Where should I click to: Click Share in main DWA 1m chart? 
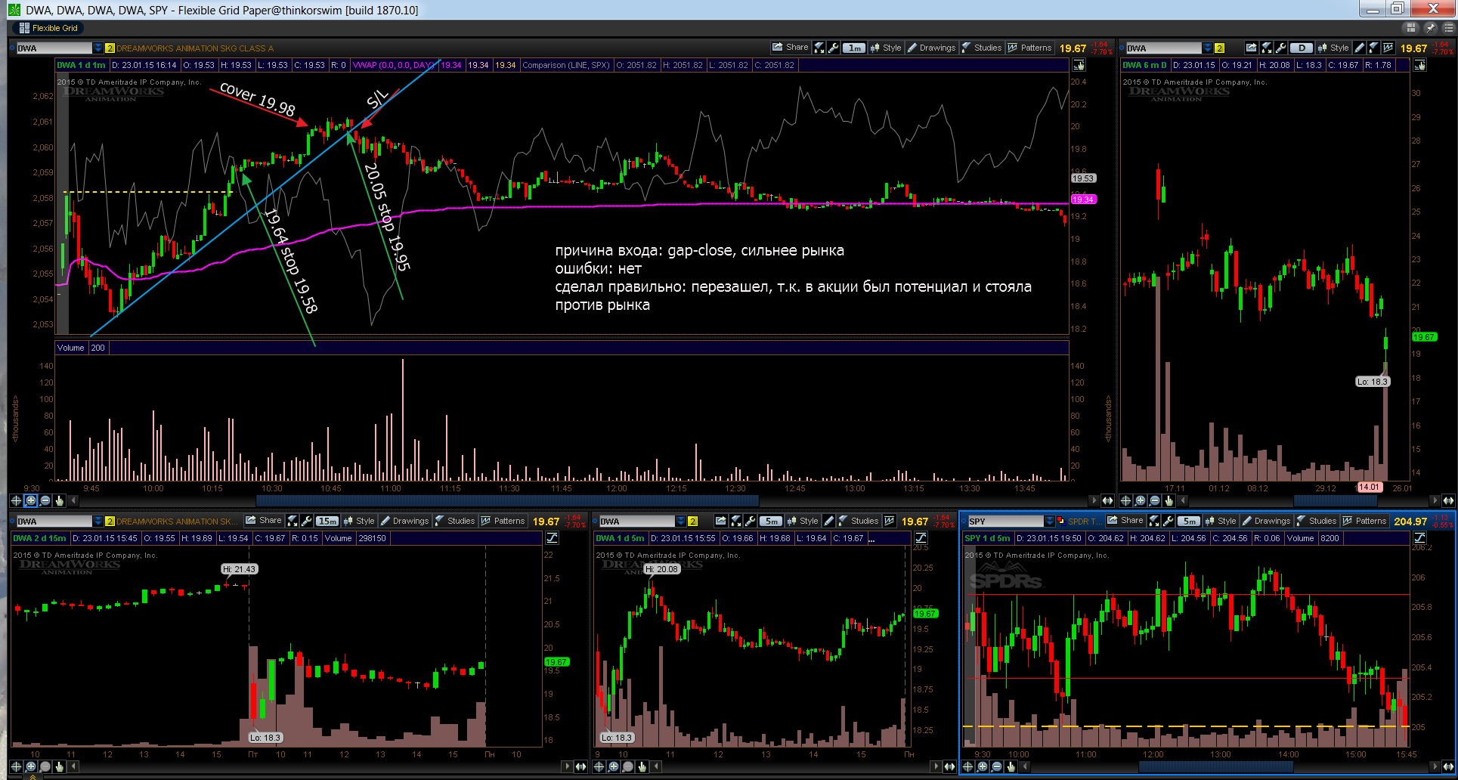790,48
